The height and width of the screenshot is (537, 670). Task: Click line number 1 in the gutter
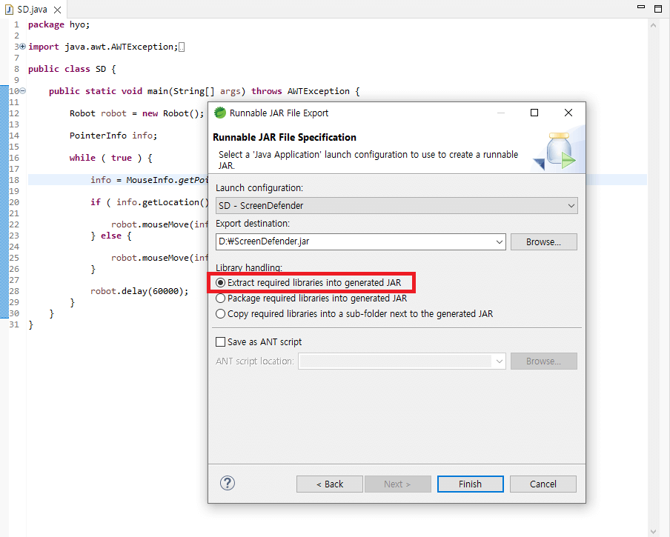(16, 24)
